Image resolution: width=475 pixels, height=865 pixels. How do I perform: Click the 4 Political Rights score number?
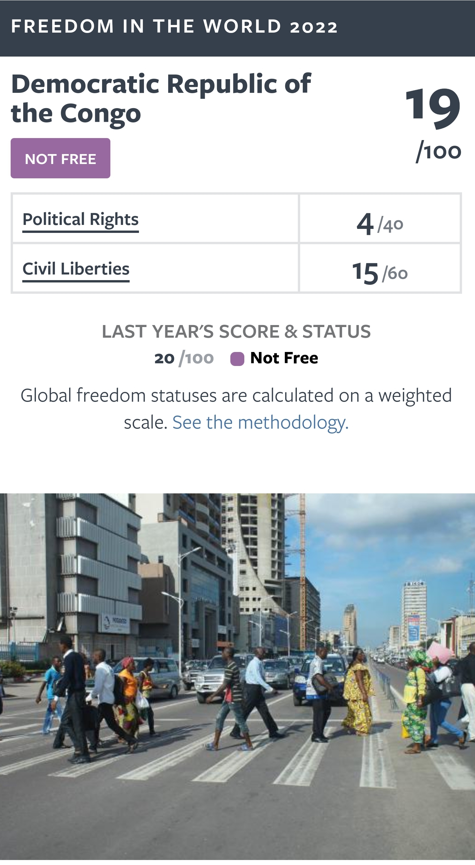pos(365,224)
